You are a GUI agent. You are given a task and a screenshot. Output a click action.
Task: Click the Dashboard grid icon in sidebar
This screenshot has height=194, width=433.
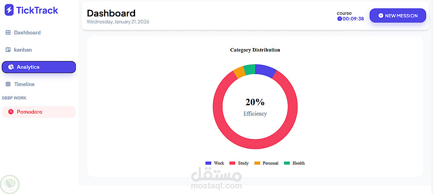point(8,32)
